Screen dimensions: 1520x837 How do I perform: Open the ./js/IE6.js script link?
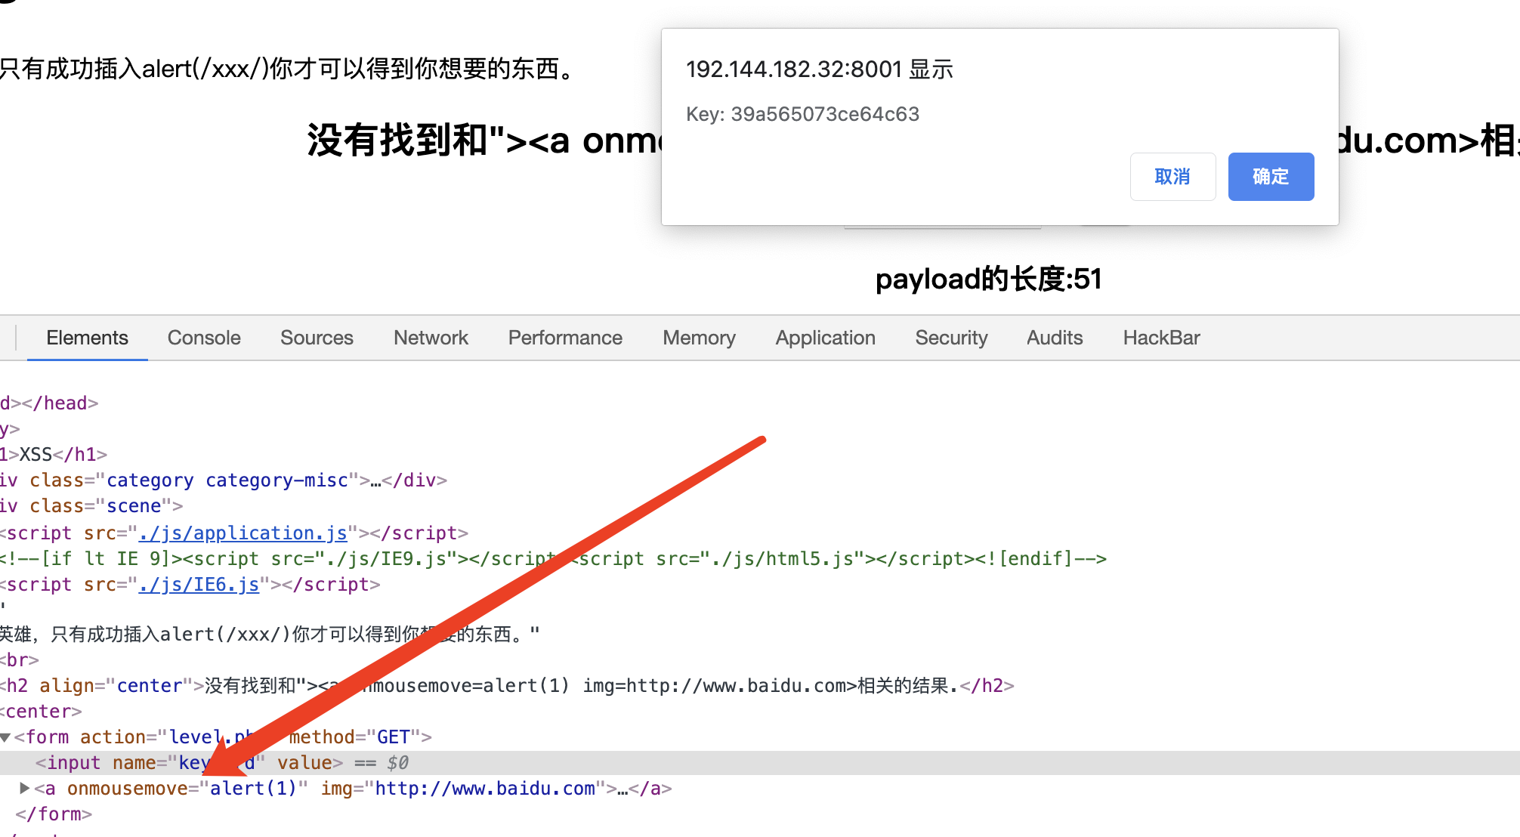click(x=199, y=585)
